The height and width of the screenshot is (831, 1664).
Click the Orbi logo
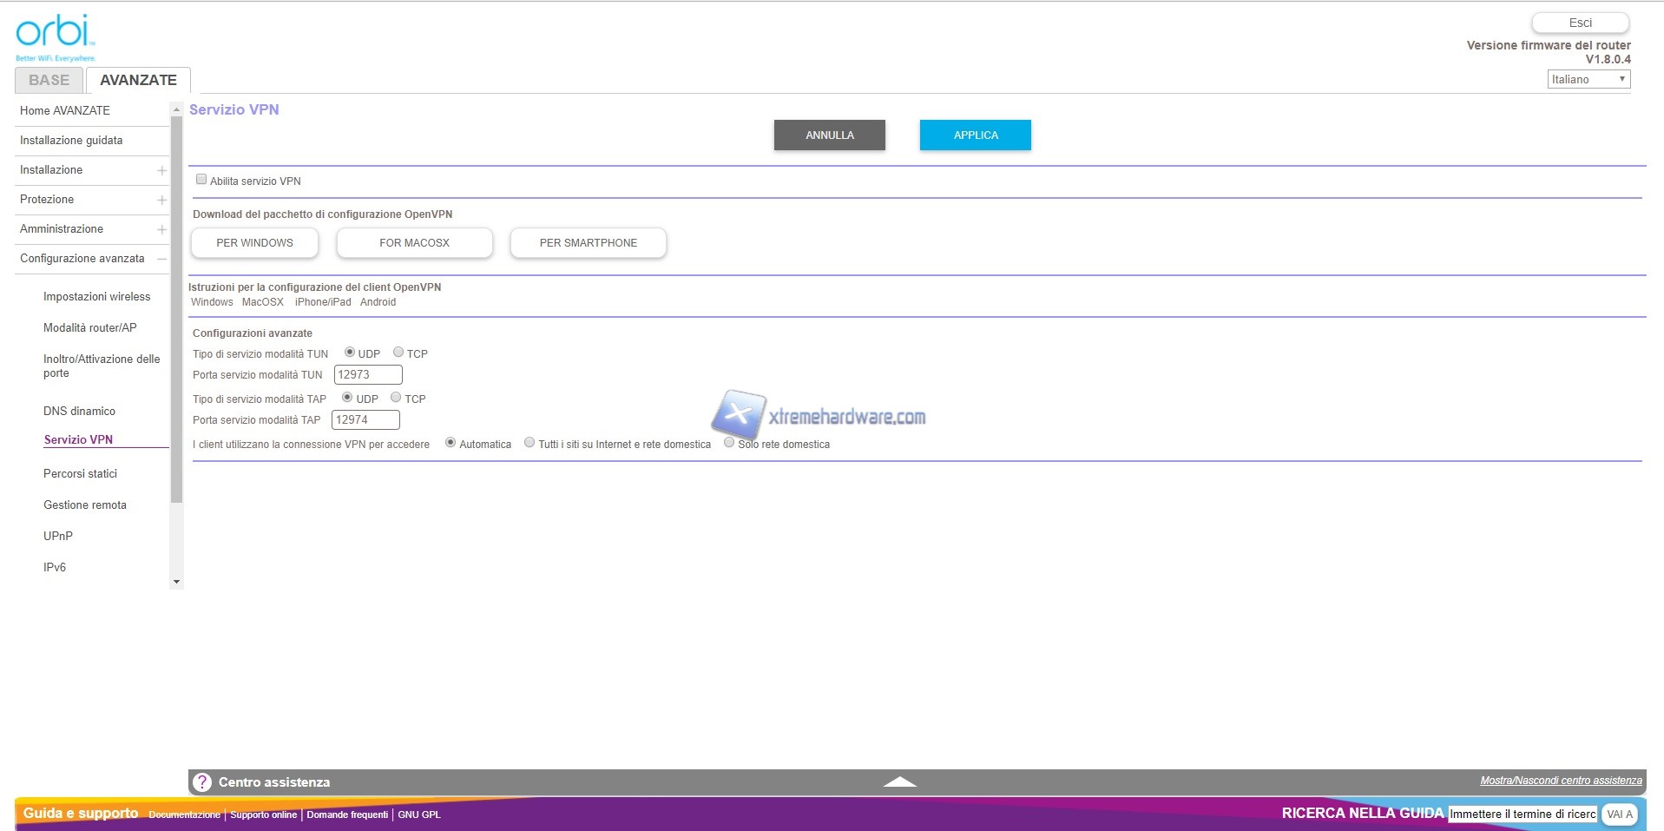[x=55, y=36]
